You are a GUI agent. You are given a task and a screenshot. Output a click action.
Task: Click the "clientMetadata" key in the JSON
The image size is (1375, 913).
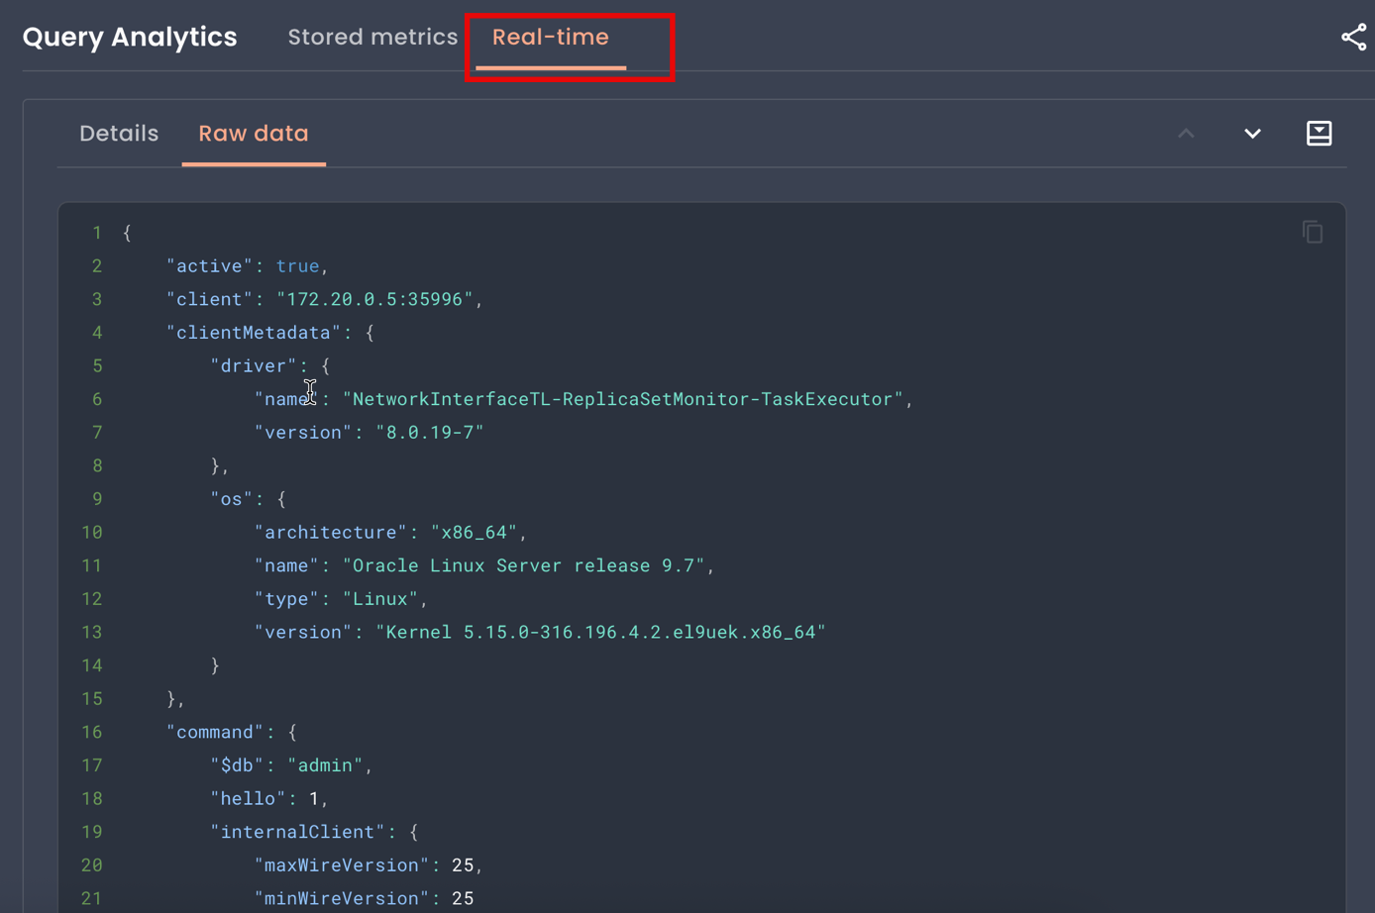[x=253, y=333]
